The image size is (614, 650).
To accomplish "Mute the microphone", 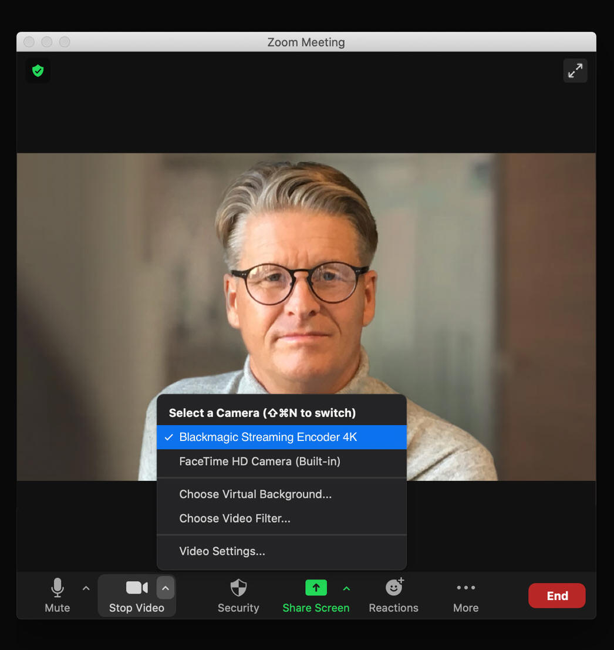I will coord(57,595).
